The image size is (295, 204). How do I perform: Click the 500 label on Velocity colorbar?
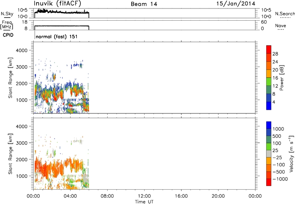tap(277, 136)
